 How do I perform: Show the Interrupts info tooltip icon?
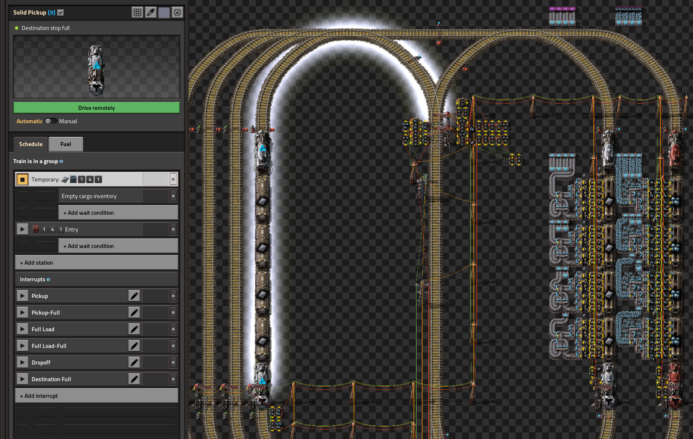(48, 280)
